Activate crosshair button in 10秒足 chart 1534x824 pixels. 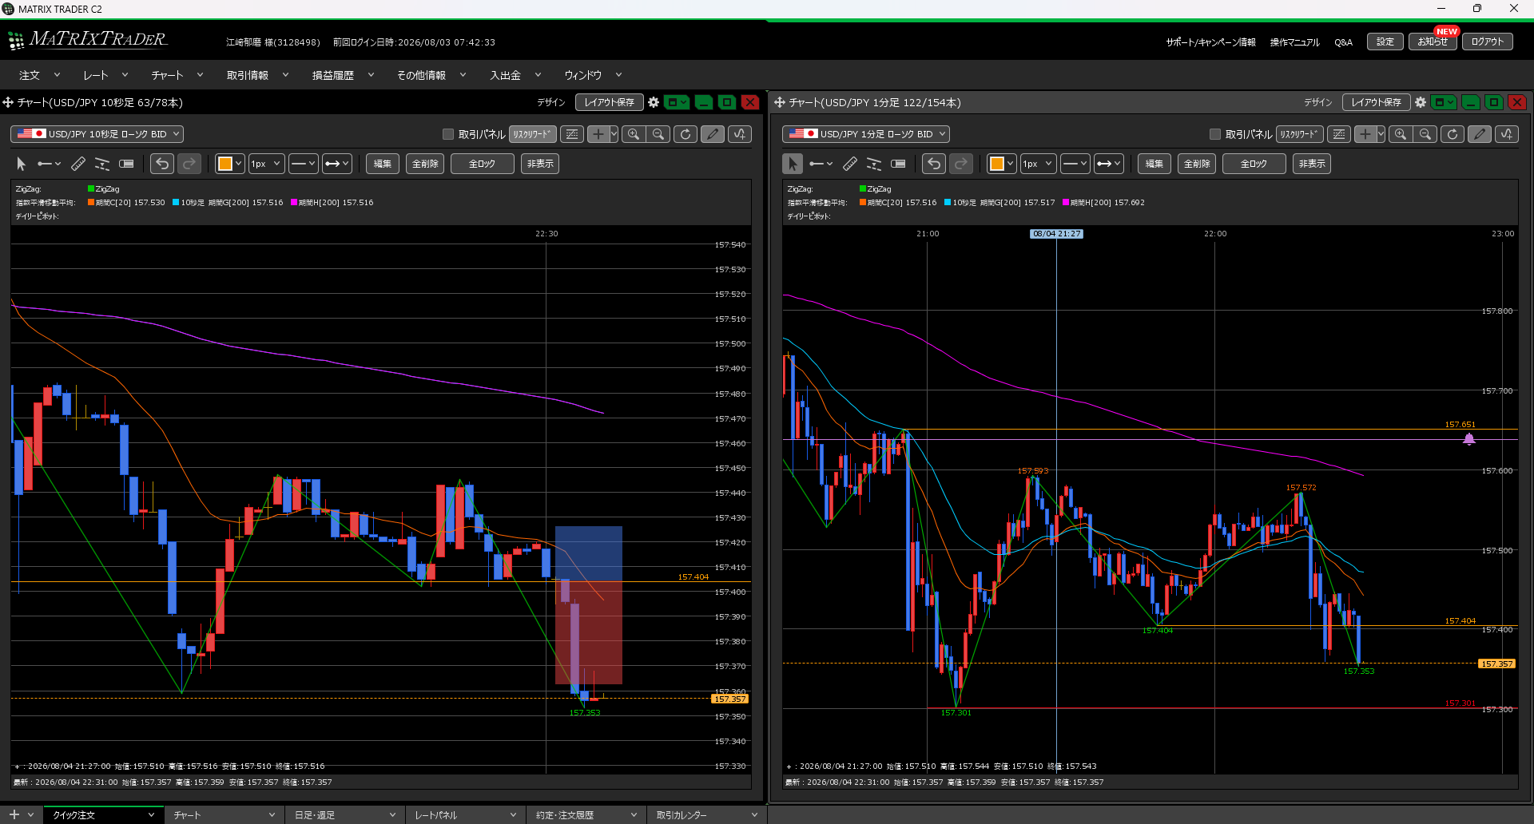tap(598, 134)
